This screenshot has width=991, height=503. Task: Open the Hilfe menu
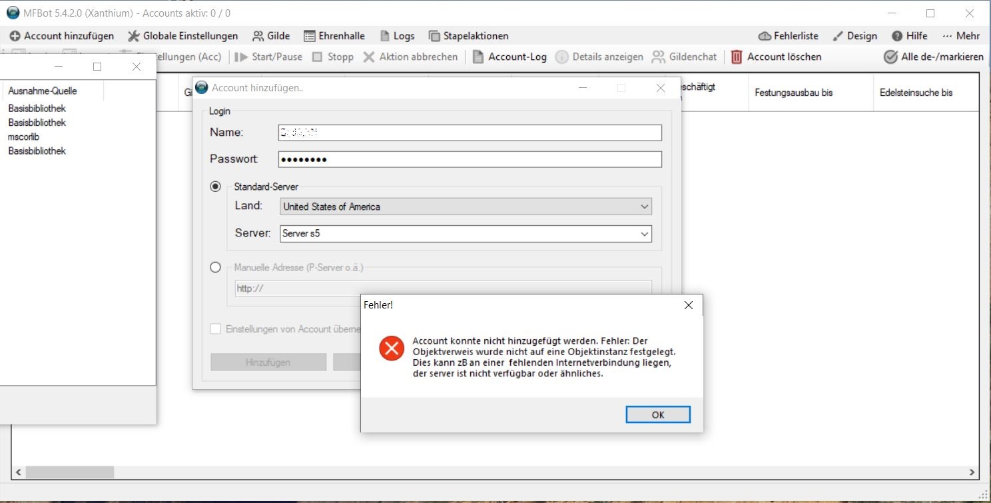[x=910, y=36]
